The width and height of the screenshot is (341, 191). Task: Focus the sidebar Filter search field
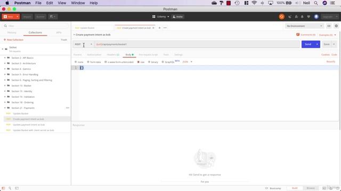[36, 26]
